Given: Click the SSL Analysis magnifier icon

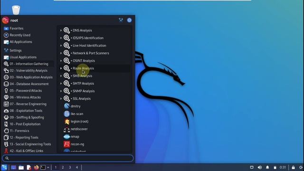Looking at the screenshot, I should [66, 98].
